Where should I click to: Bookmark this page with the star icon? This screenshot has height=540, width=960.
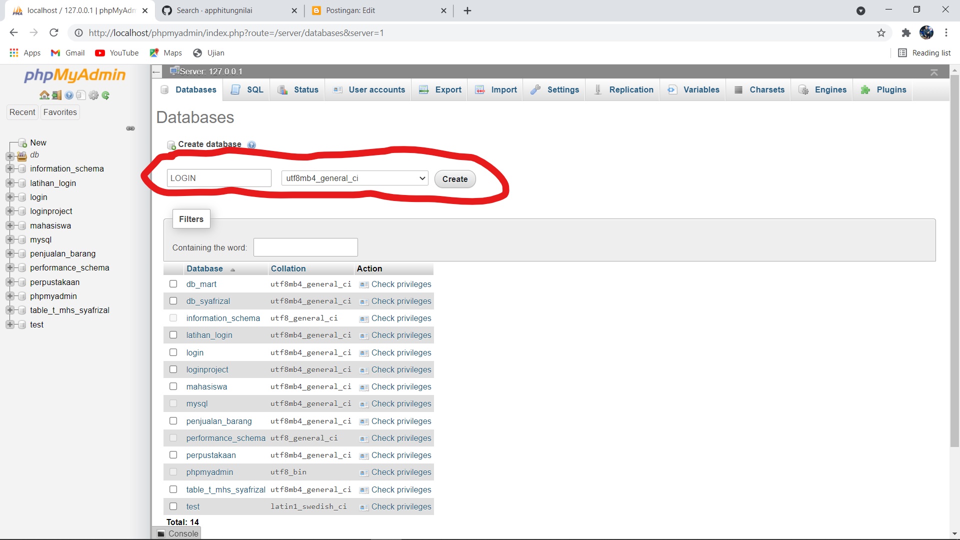click(881, 32)
